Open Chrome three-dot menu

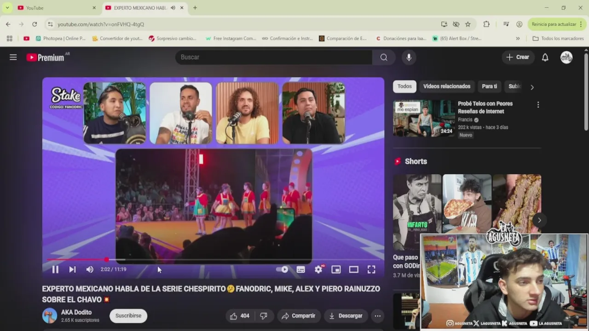coord(581,24)
